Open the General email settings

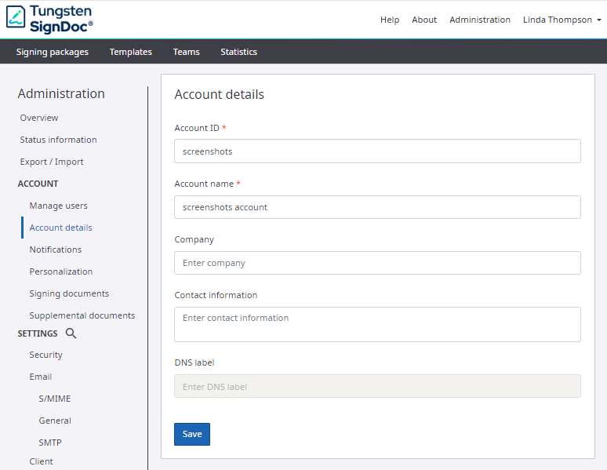pos(55,421)
